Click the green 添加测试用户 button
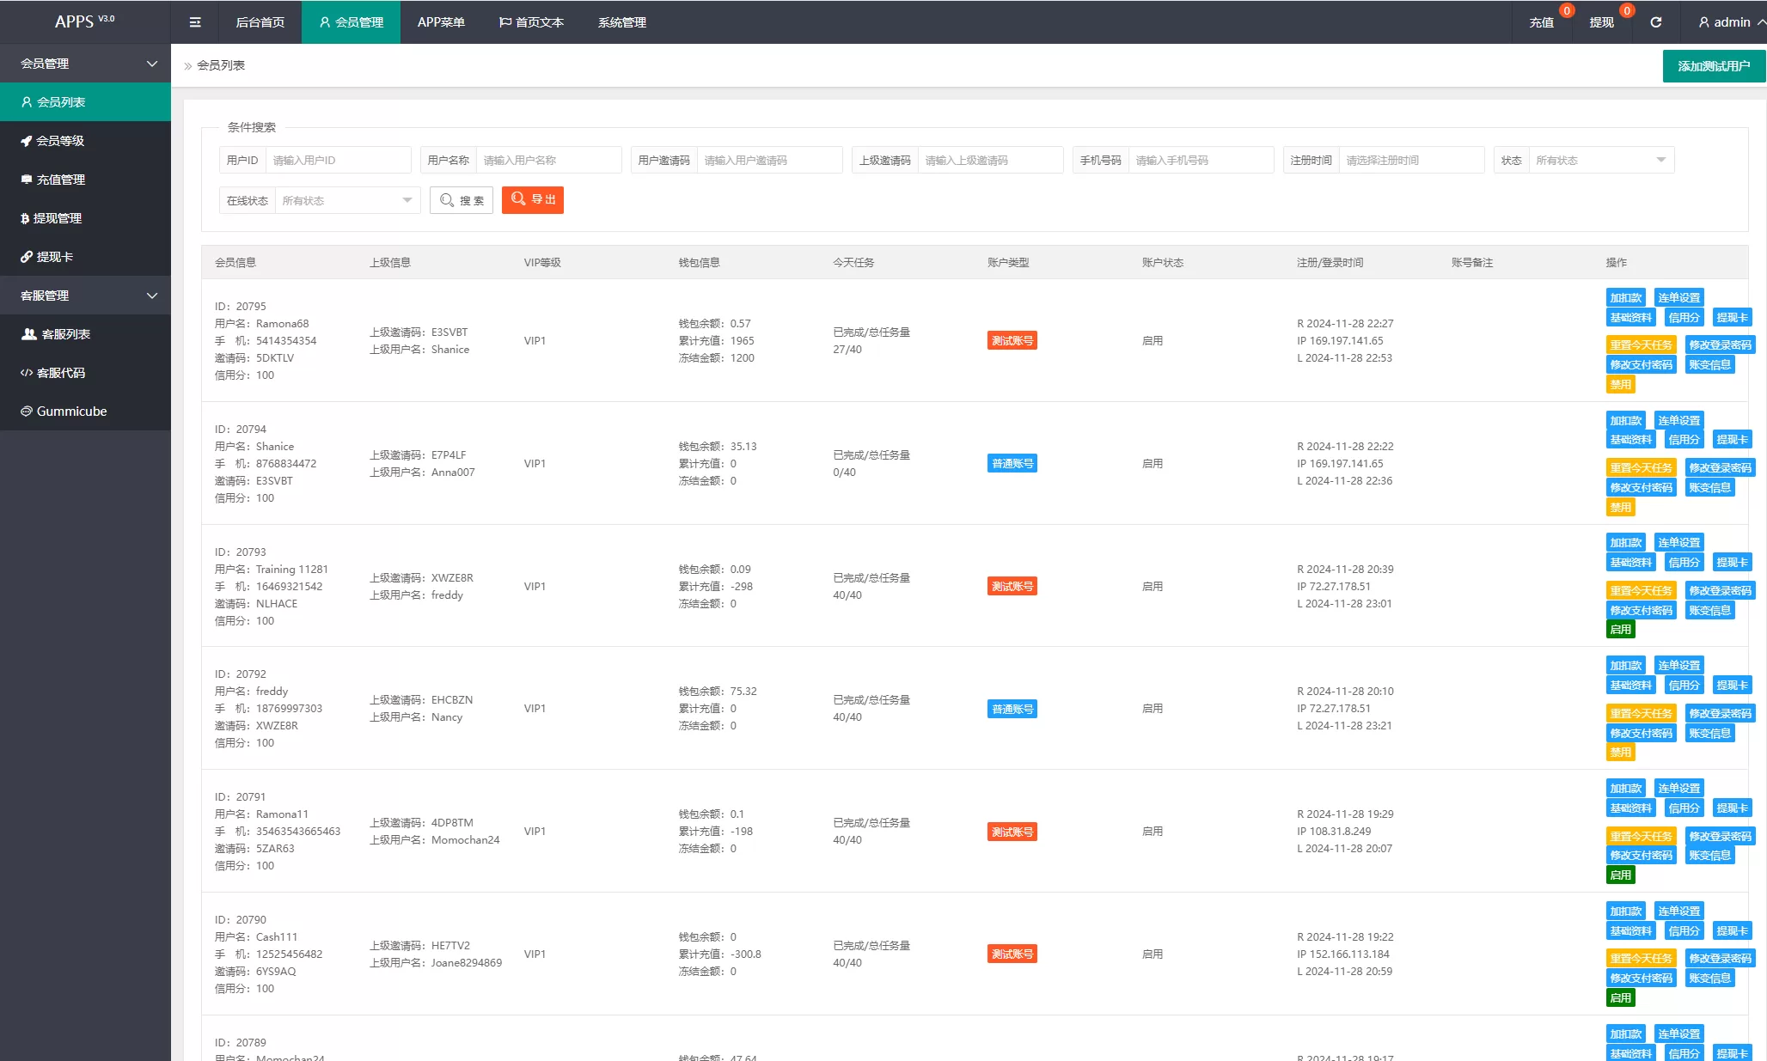The width and height of the screenshot is (1767, 1061). (1713, 66)
